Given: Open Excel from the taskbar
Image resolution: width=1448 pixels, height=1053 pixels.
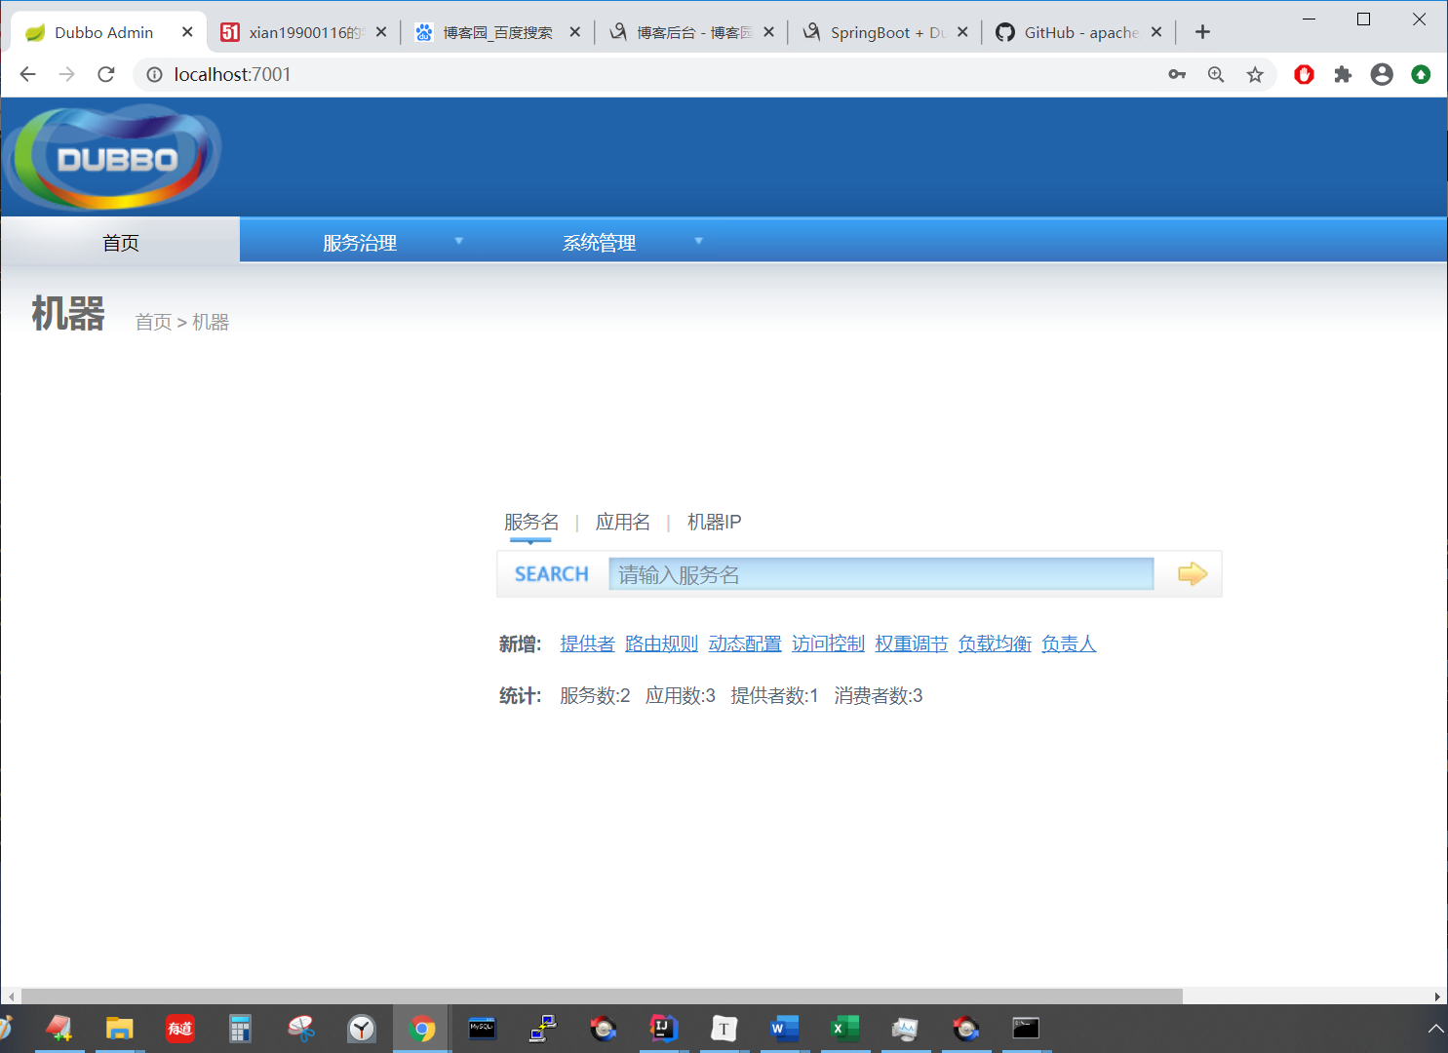Looking at the screenshot, I should coord(845,1029).
